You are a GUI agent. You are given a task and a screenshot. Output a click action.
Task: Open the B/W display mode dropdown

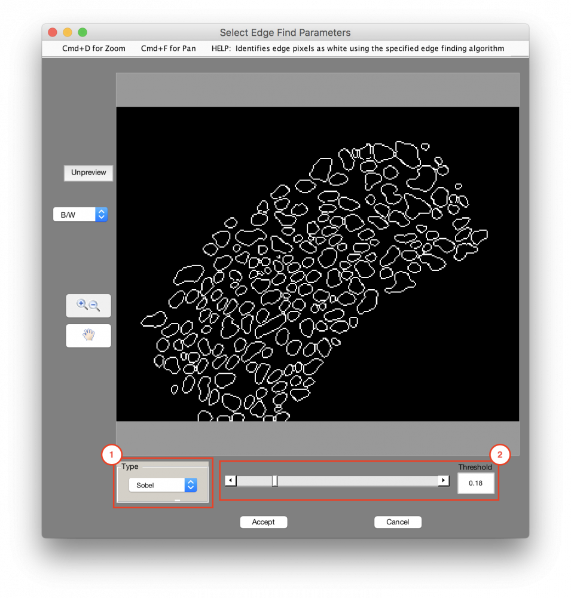point(80,214)
